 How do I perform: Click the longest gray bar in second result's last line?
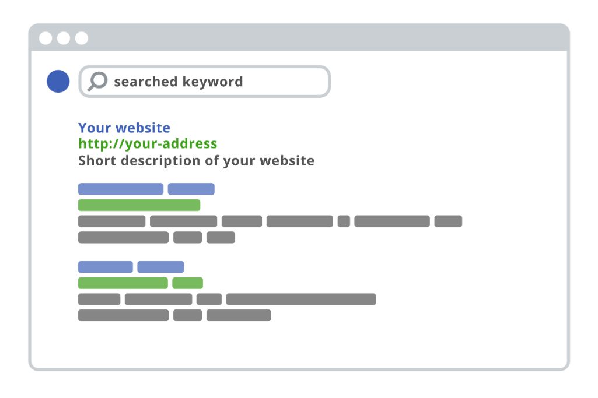pos(123,237)
